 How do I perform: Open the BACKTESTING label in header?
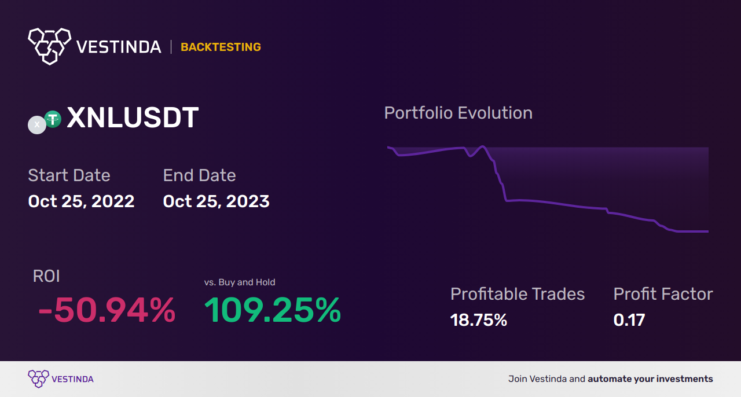click(221, 47)
